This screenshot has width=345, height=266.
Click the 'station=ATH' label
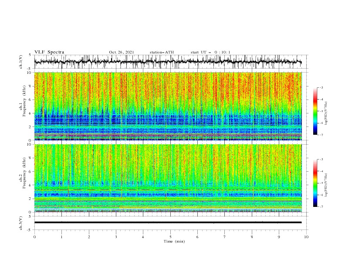pyautogui.click(x=162, y=52)
